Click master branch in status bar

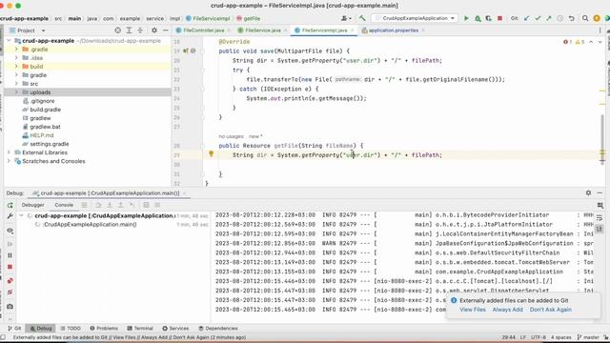click(x=588, y=337)
